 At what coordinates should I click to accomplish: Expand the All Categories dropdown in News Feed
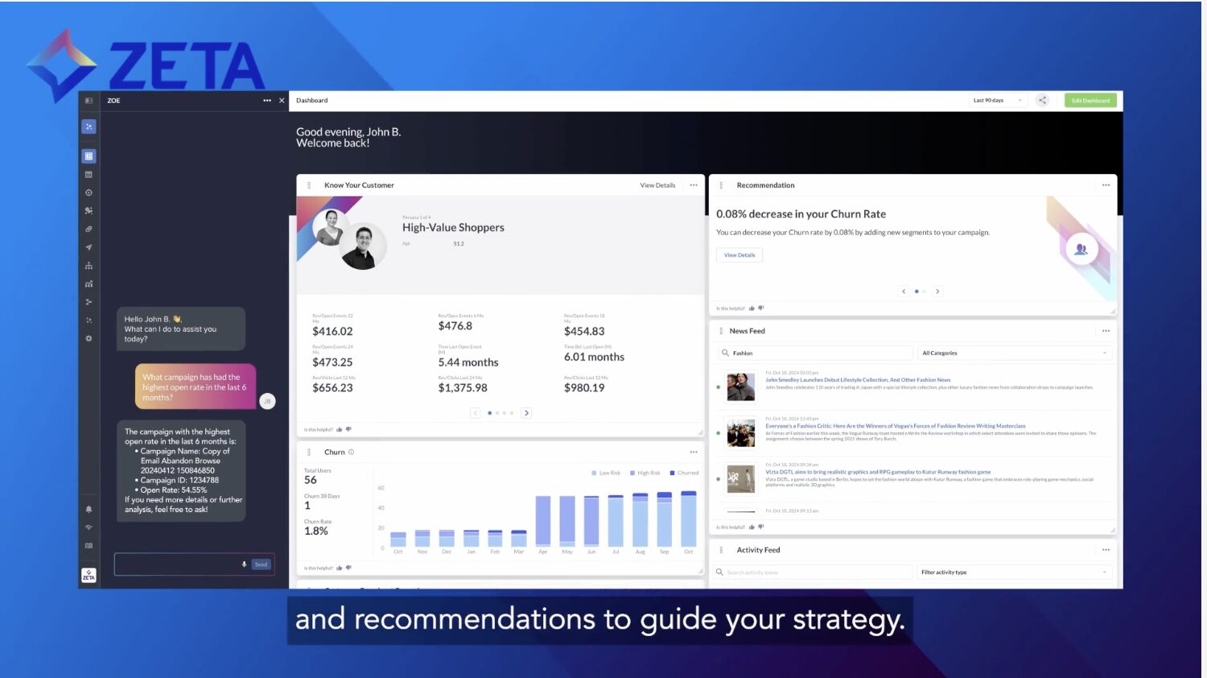click(1014, 353)
